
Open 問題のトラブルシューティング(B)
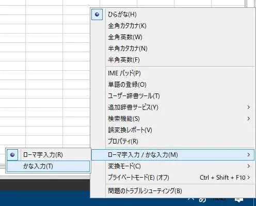pyautogui.click(x=173, y=191)
